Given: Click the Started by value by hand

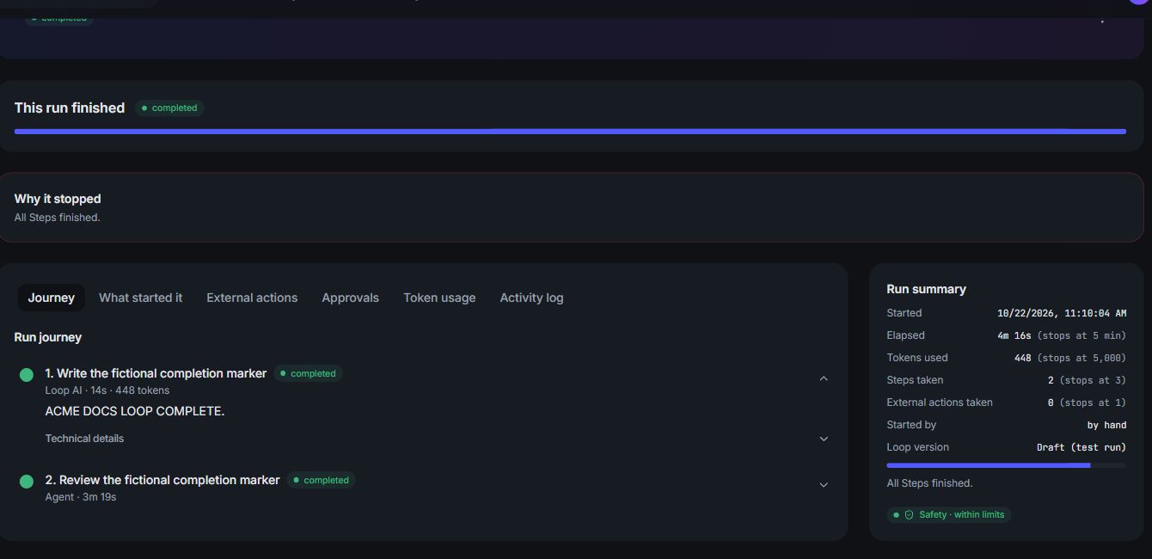Looking at the screenshot, I should (1106, 425).
